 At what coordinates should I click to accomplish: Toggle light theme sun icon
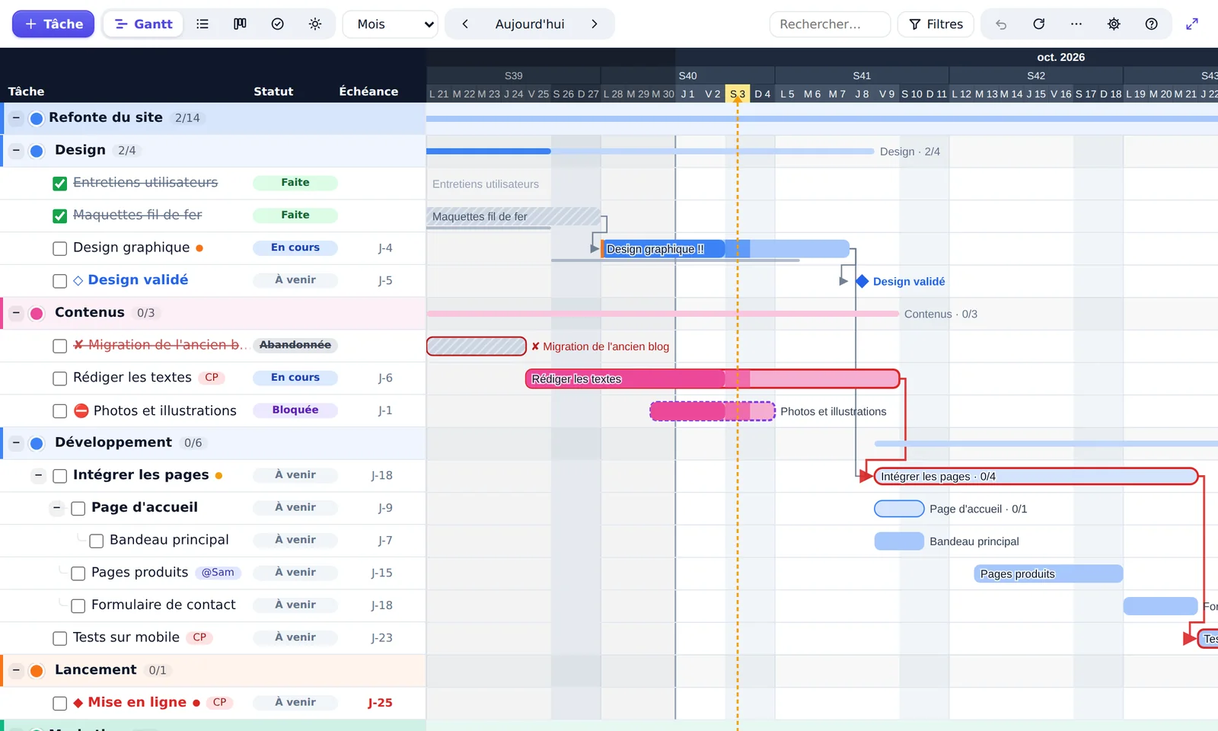click(315, 24)
